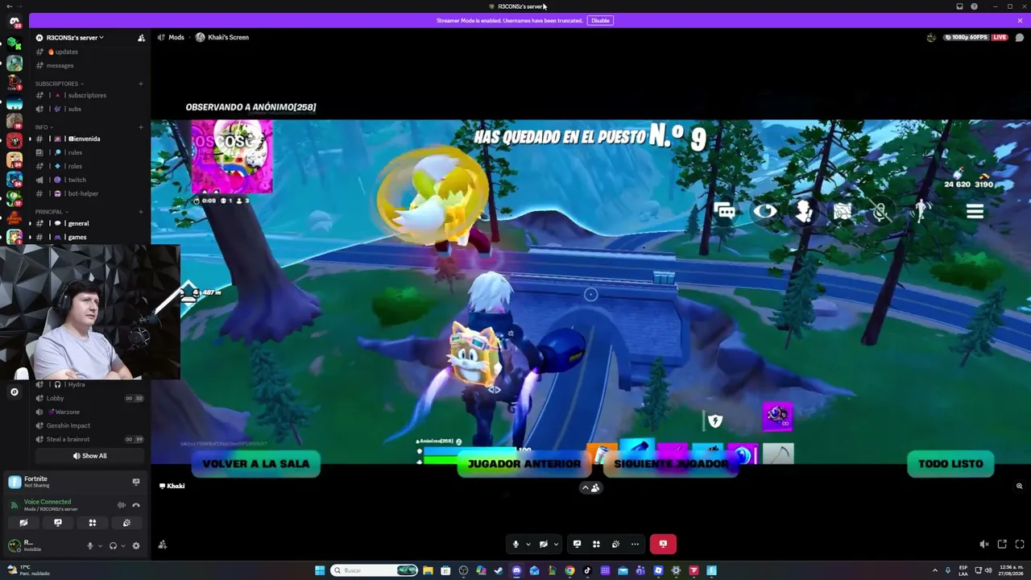Viewport: 1031px width, 580px height.
Task: Click the Windows taskbar search box
Action: point(375,570)
